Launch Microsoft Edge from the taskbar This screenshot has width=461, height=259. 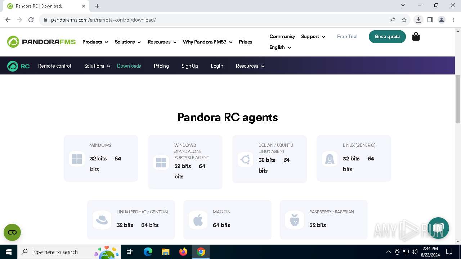[x=148, y=252]
